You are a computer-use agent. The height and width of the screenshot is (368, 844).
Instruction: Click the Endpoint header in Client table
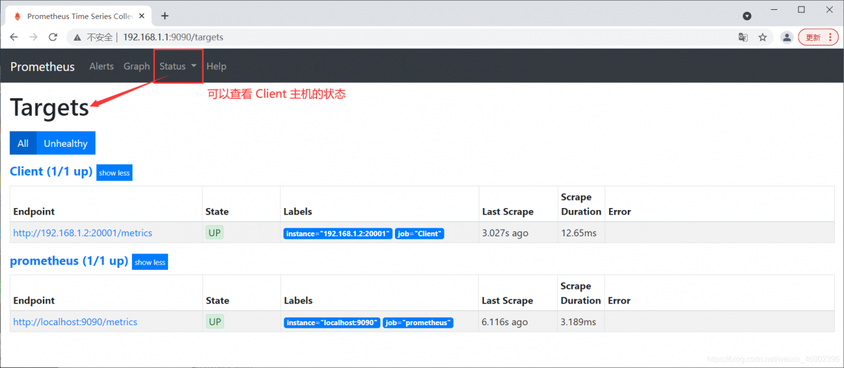pyautogui.click(x=34, y=211)
